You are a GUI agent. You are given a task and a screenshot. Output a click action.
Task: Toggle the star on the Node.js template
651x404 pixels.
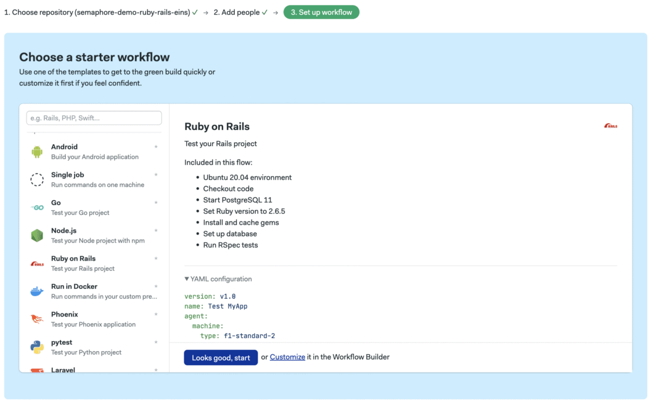click(156, 230)
